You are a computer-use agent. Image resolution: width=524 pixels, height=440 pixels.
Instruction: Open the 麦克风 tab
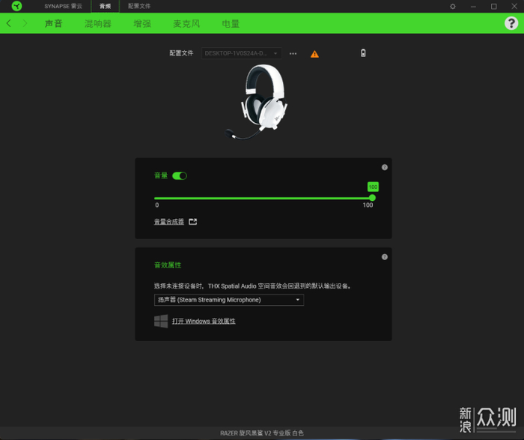click(x=186, y=23)
